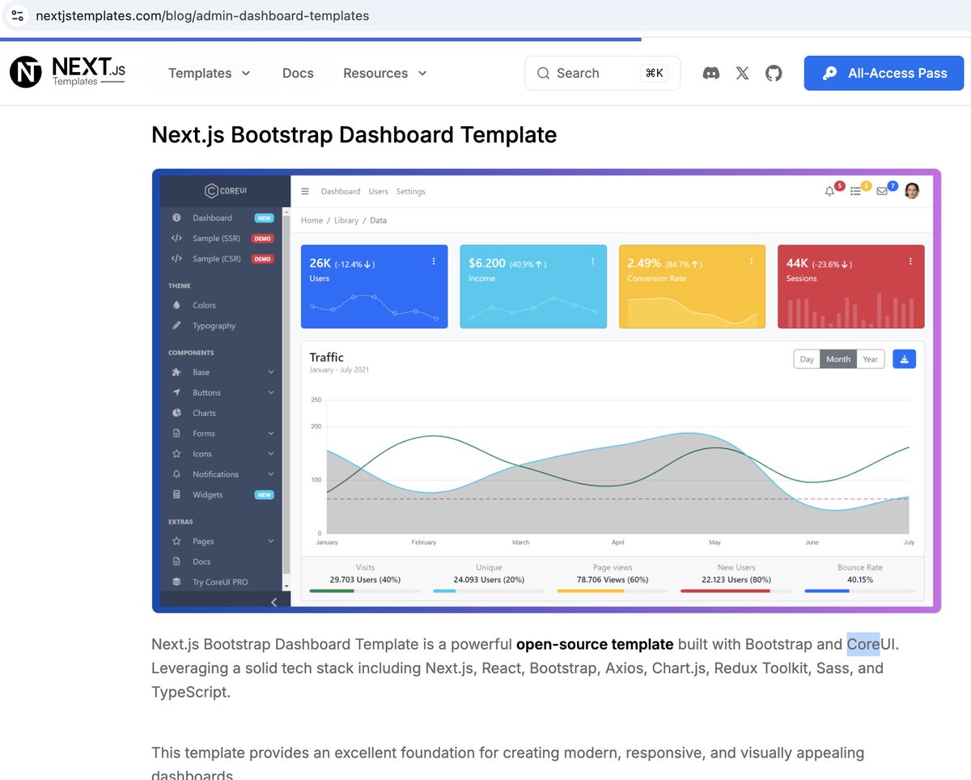Click the layers icon next to Try CoreUI PRO

tap(176, 582)
